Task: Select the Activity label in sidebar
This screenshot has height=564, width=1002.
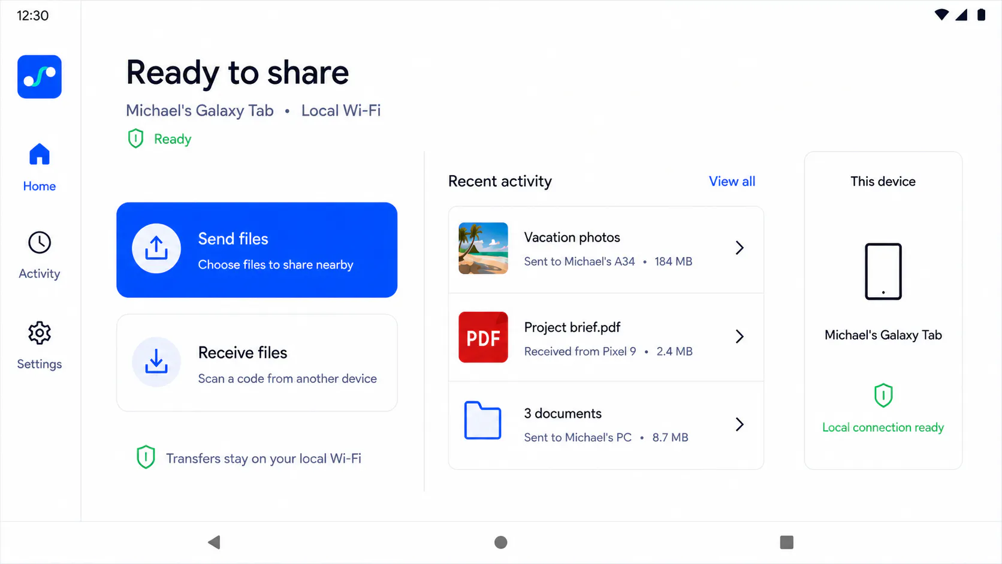Action: 40,274
